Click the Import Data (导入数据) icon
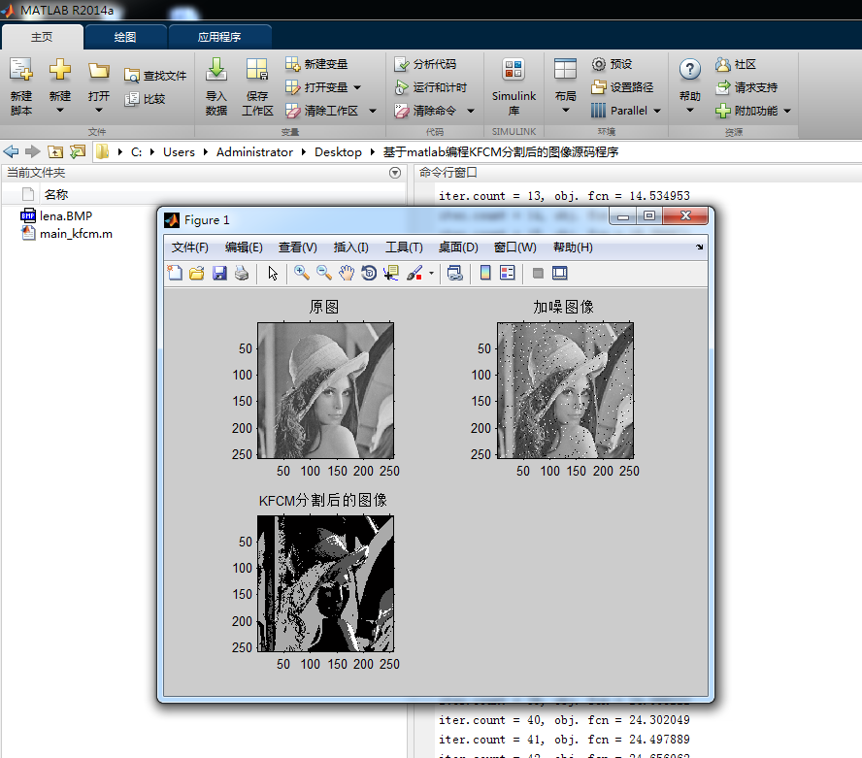 click(216, 70)
